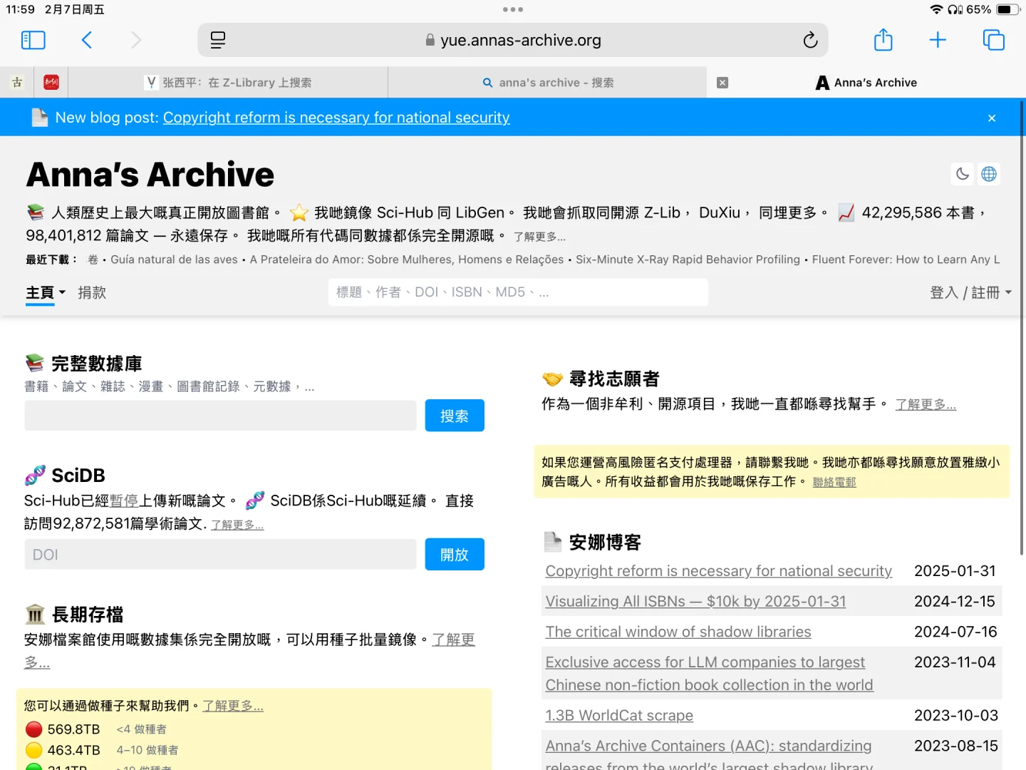Click the books icon beside 完整數據庫
The image size is (1026, 770).
(x=35, y=364)
